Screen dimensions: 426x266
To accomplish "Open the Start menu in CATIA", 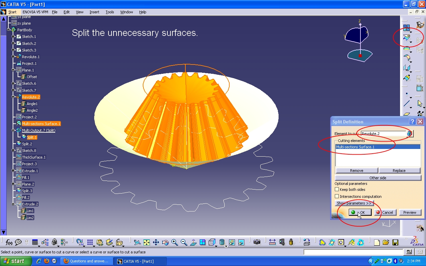I will coord(12,12).
